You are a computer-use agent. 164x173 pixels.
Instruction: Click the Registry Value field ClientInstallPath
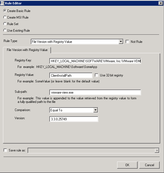71,76
